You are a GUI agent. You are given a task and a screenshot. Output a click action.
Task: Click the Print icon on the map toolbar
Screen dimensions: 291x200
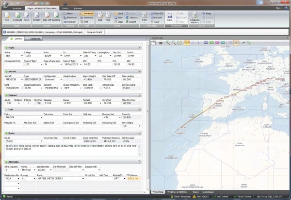(161, 43)
